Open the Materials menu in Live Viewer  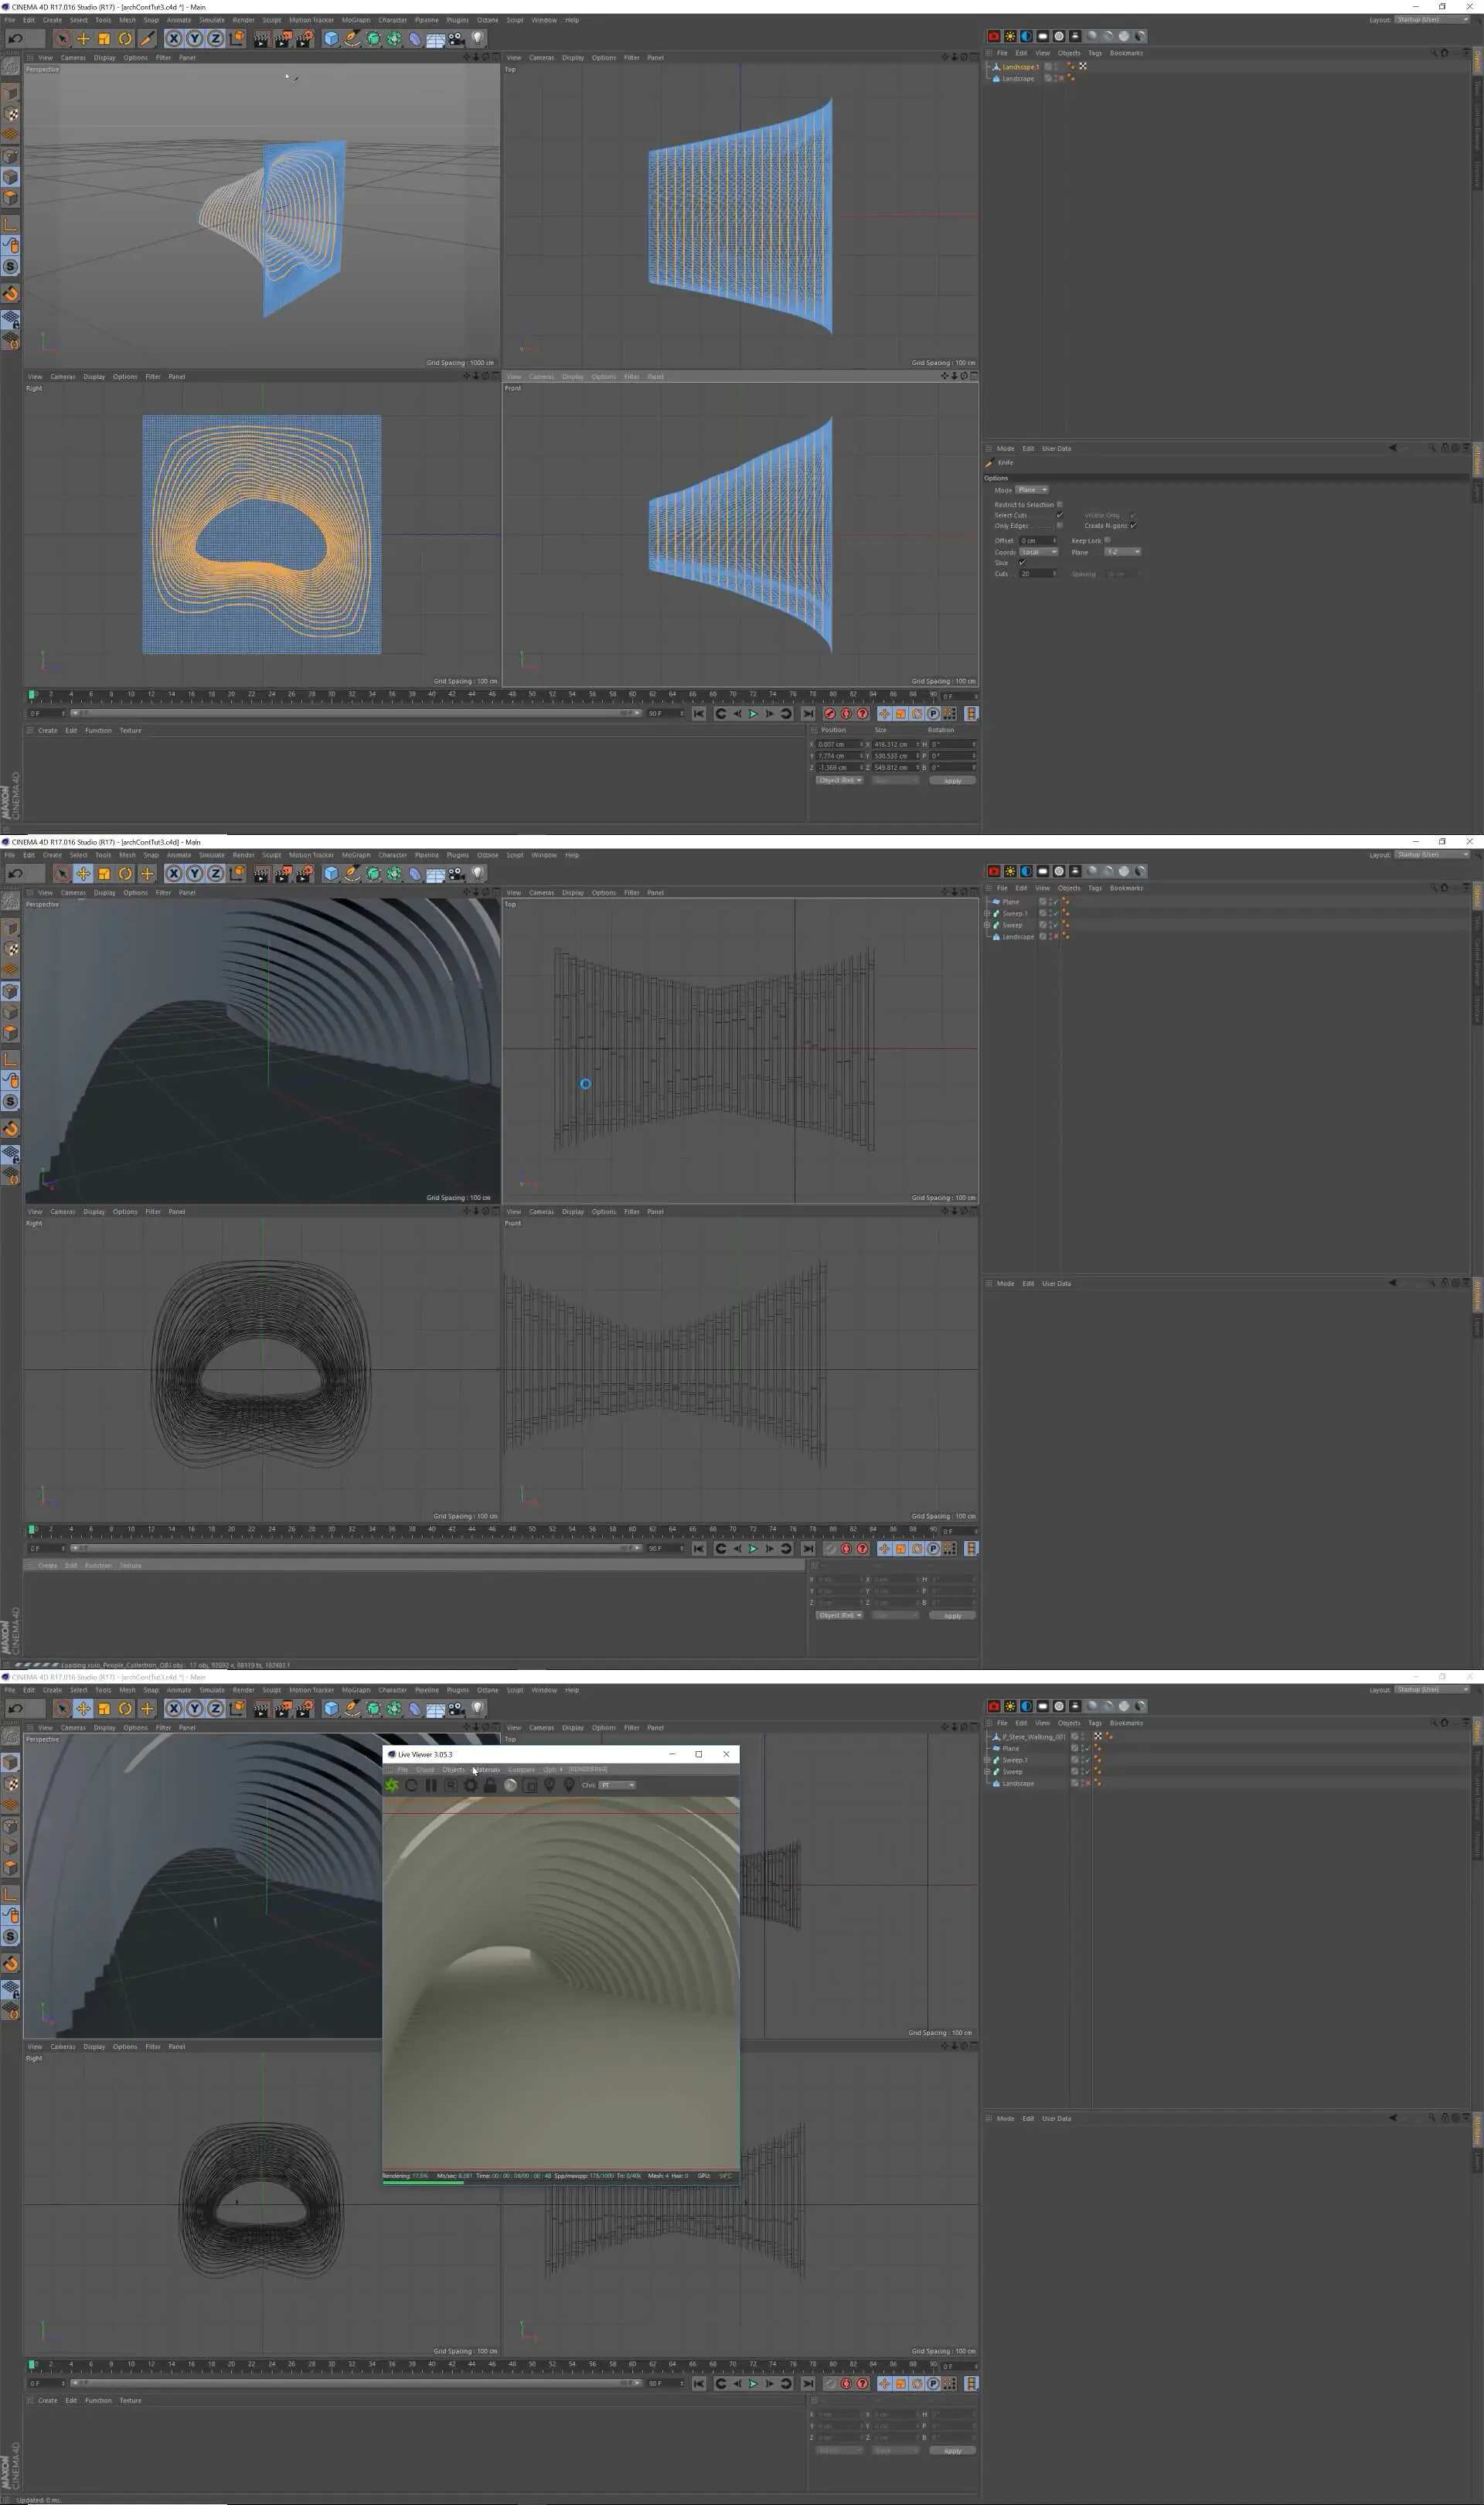pos(487,1769)
